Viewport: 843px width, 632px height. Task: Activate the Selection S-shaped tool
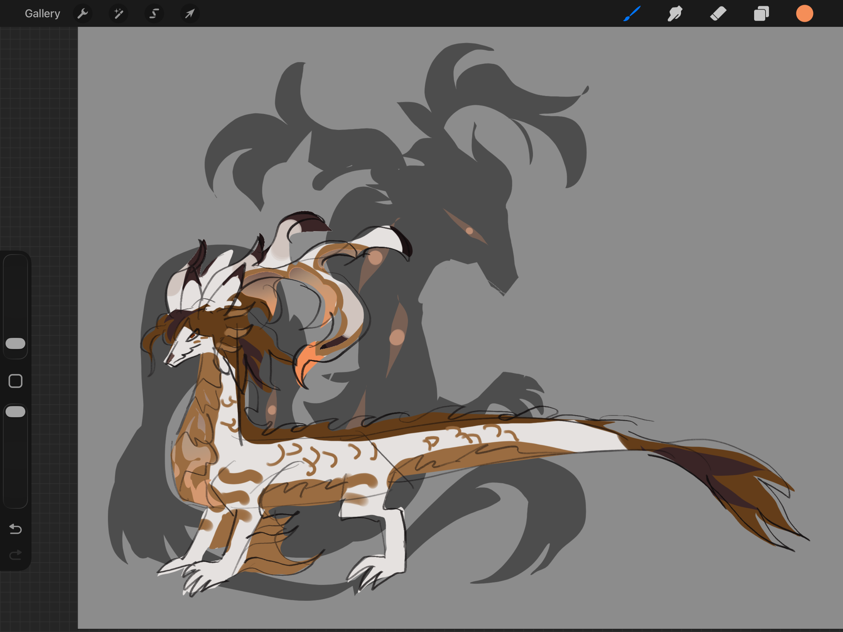point(154,14)
